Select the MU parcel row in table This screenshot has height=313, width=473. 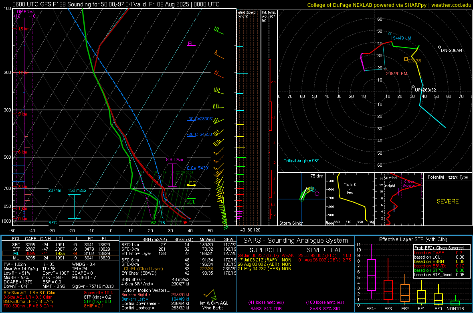[x=61, y=258]
